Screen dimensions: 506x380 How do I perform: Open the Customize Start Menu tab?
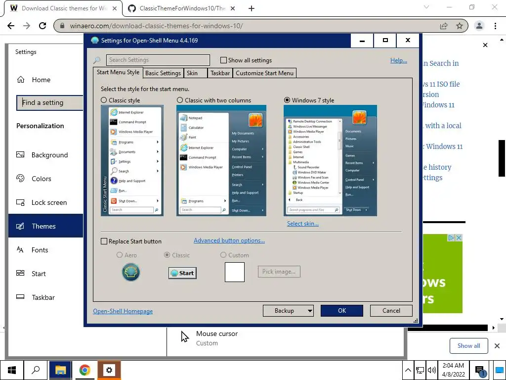265,73
